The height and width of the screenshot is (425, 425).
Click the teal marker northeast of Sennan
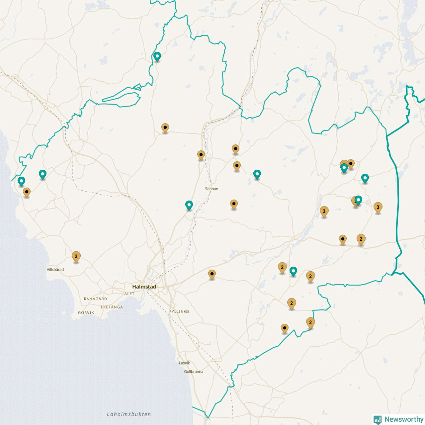click(257, 174)
